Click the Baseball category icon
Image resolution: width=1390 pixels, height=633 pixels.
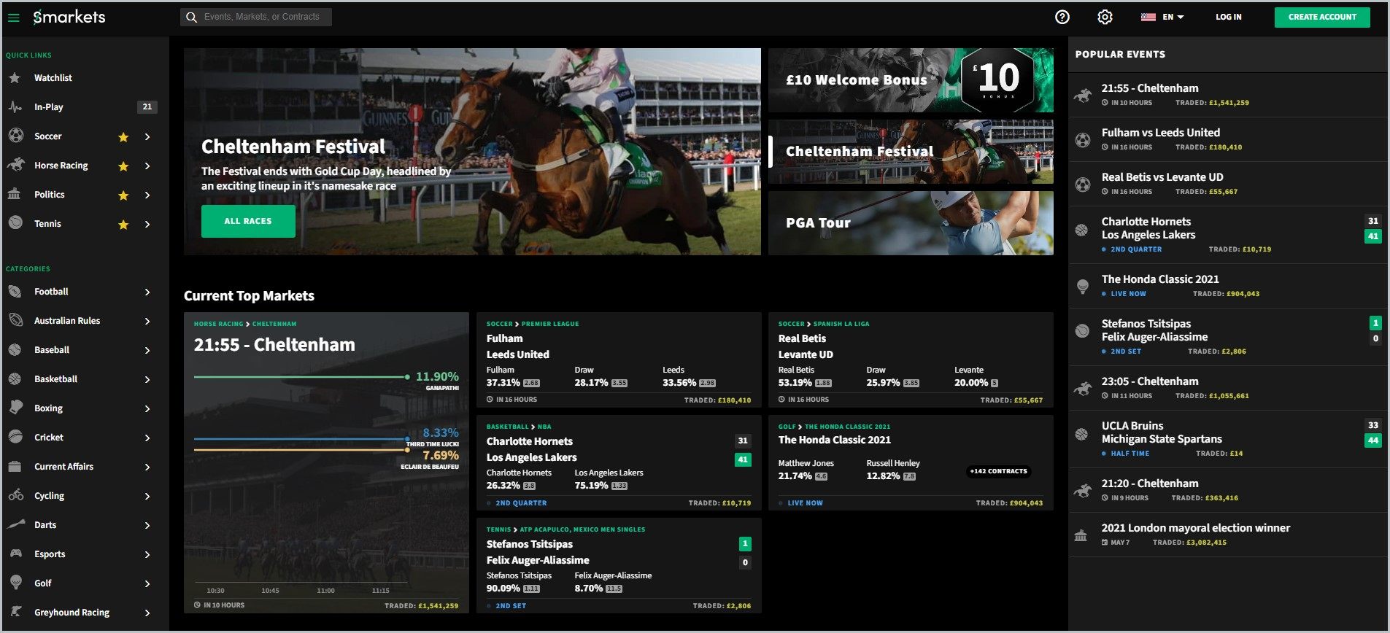pyautogui.click(x=15, y=349)
